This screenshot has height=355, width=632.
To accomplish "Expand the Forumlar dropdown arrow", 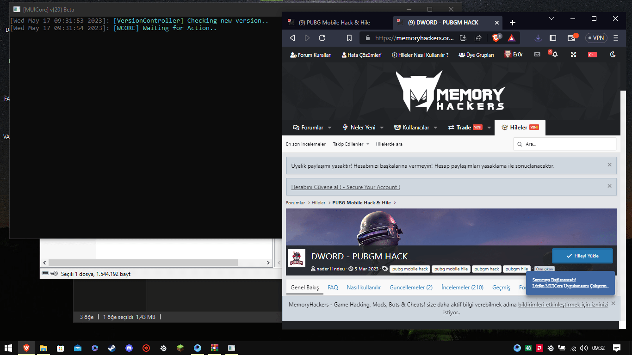I will 330,128.
